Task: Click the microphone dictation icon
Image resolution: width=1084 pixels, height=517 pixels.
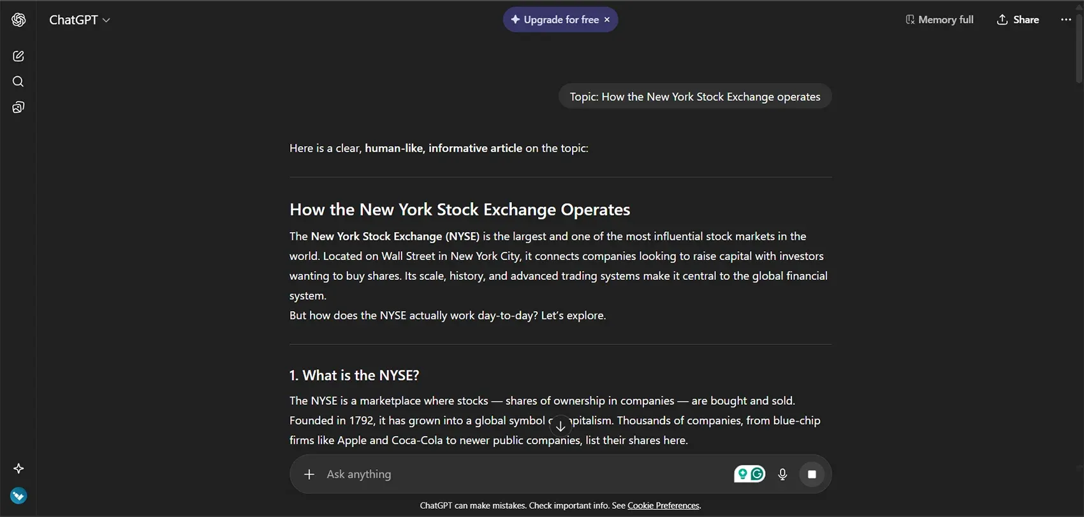Action: click(782, 474)
